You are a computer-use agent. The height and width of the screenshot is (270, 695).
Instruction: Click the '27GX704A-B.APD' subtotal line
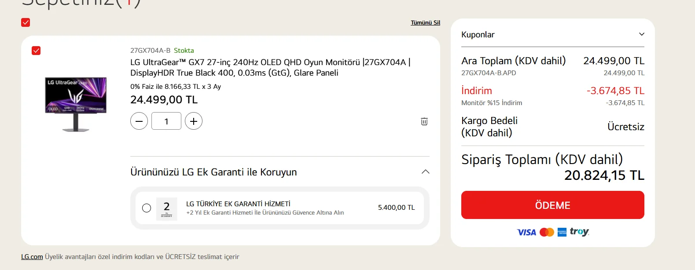pyautogui.click(x=489, y=73)
